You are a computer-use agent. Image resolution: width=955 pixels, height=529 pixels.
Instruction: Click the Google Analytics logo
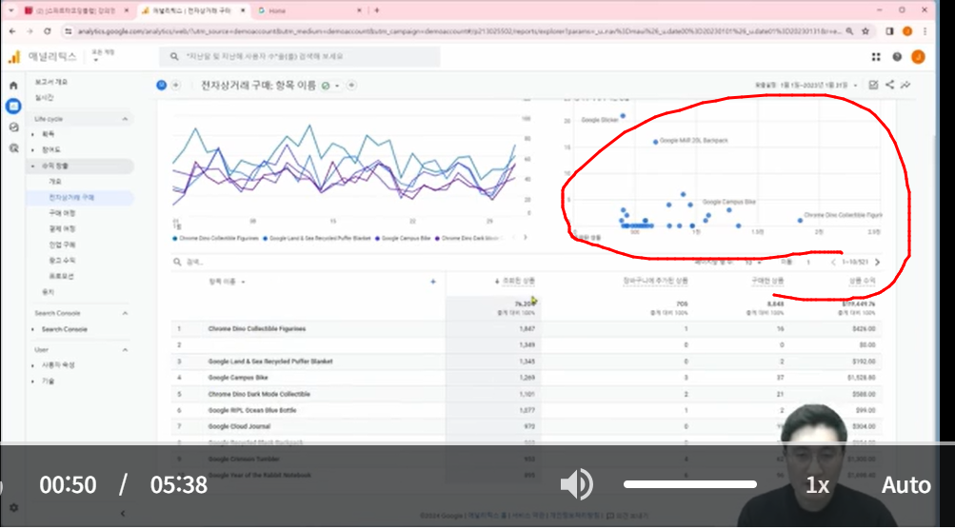tap(14, 57)
